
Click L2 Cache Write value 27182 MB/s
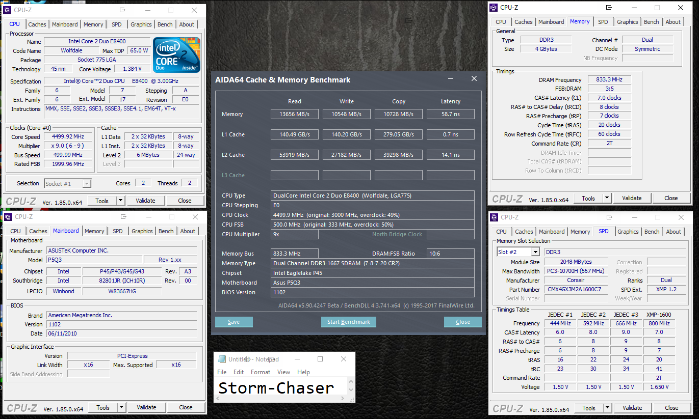point(347,155)
